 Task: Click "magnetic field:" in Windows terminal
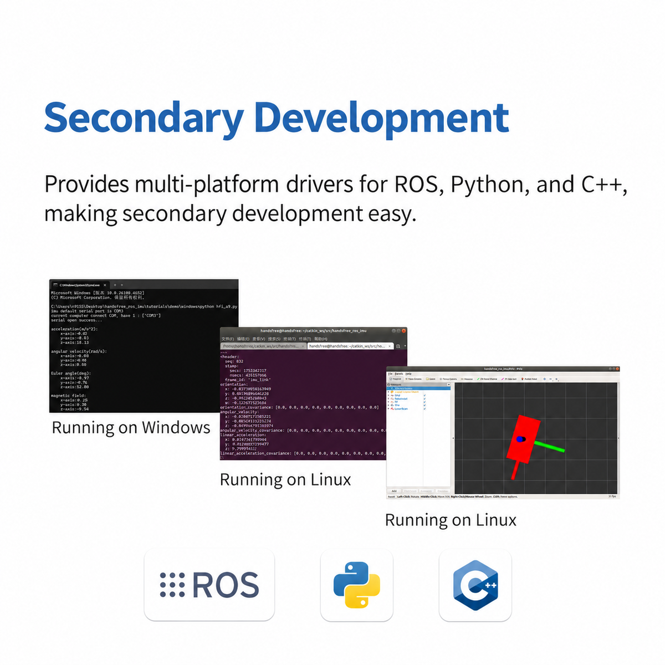pos(68,395)
